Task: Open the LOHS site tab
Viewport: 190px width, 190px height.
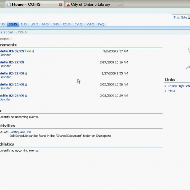Action: tap(34, 24)
